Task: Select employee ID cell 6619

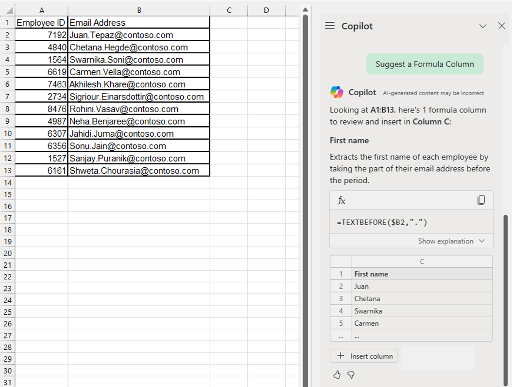Action: click(x=41, y=72)
